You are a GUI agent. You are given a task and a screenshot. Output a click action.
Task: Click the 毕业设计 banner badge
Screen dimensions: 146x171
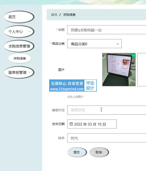click(x=90, y=85)
